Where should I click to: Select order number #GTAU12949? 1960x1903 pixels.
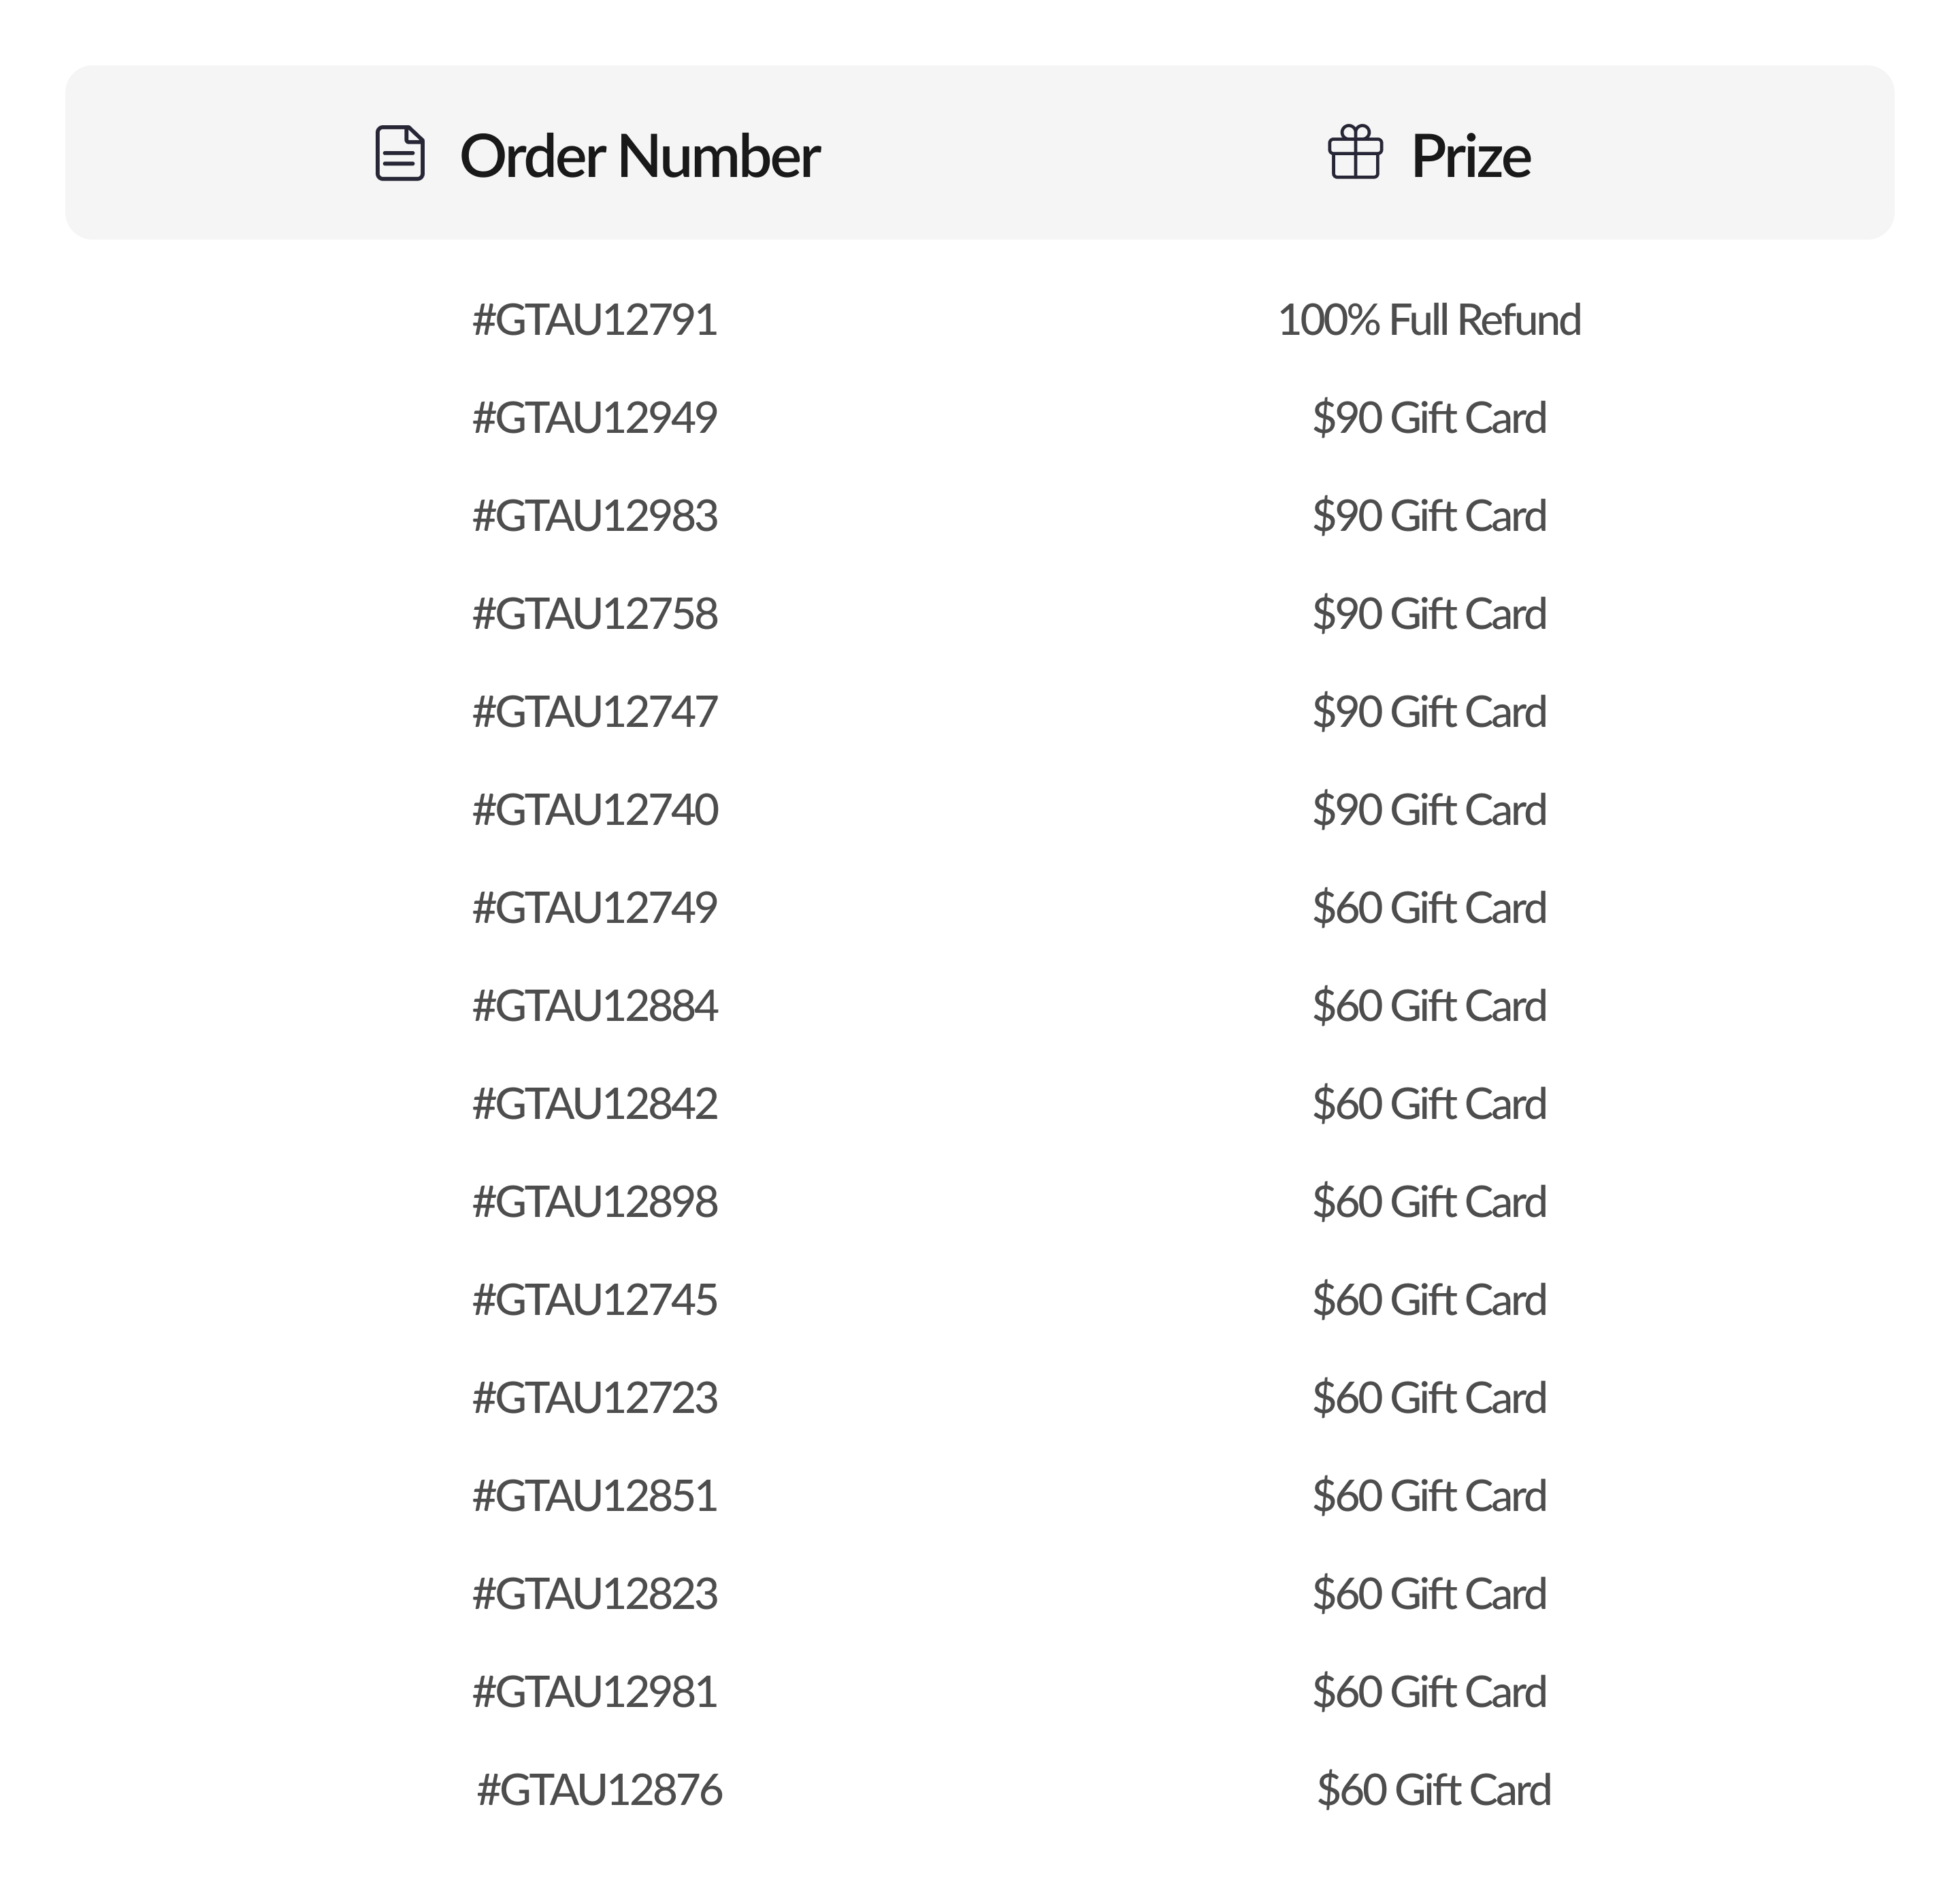[x=595, y=418]
